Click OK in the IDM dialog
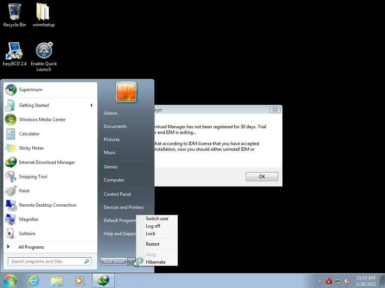 262,177
